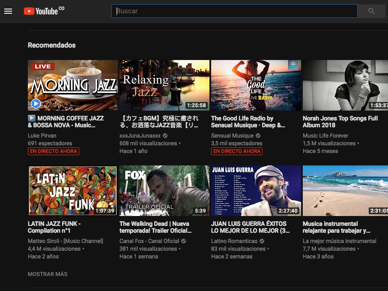This screenshot has width=388, height=291.
Task: Open title Musica instrumental relajante para trabajar
Action: [x=337, y=227]
